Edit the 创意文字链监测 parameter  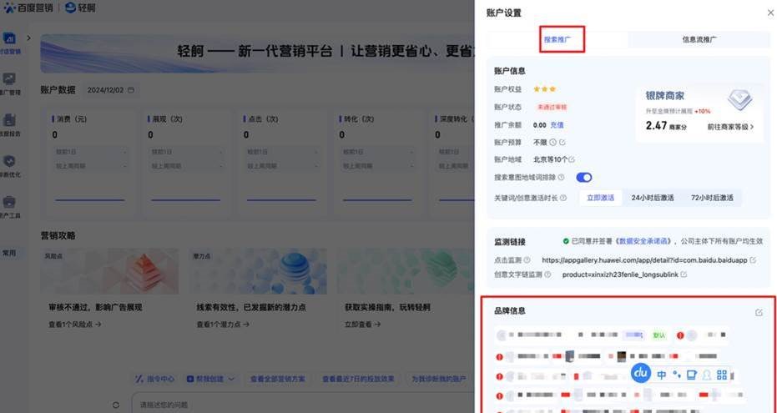point(684,274)
